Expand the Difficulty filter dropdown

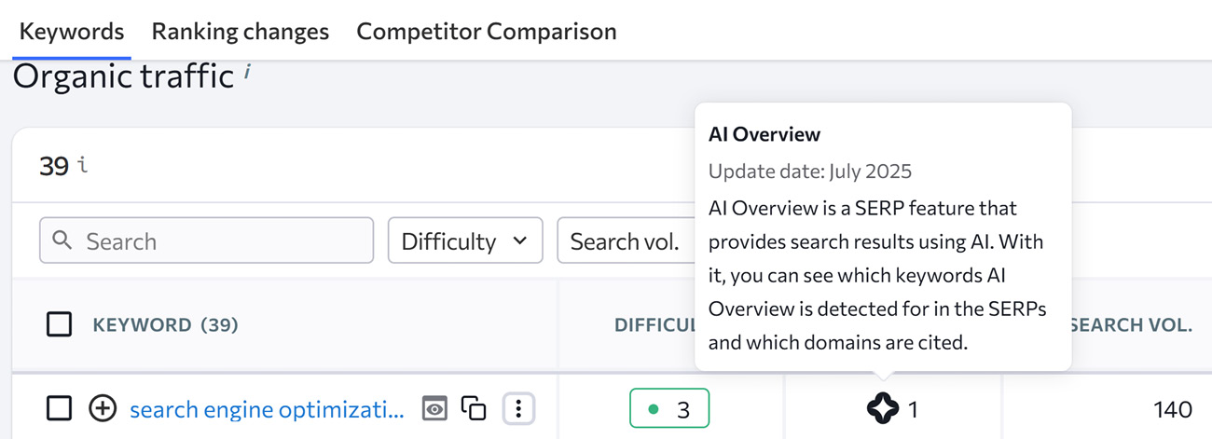point(464,240)
